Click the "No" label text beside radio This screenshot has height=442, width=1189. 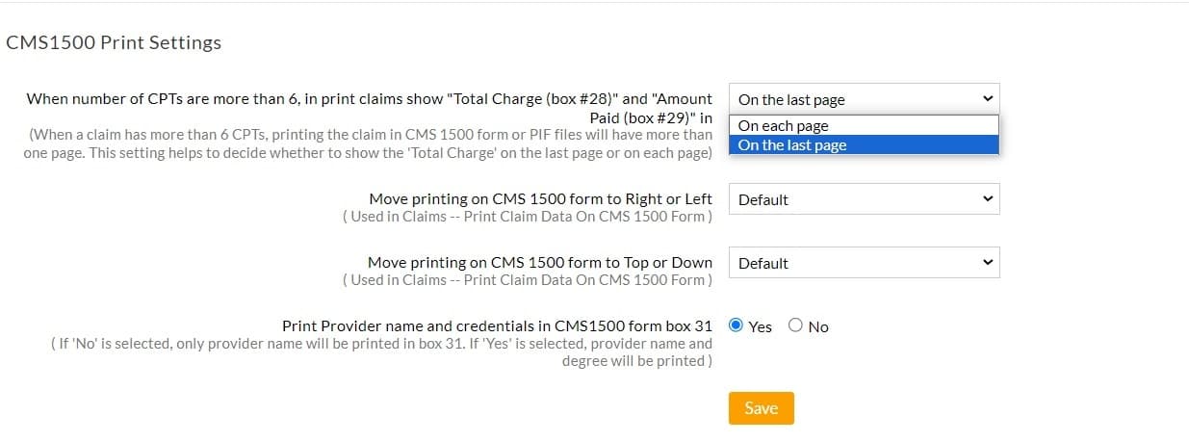(818, 326)
